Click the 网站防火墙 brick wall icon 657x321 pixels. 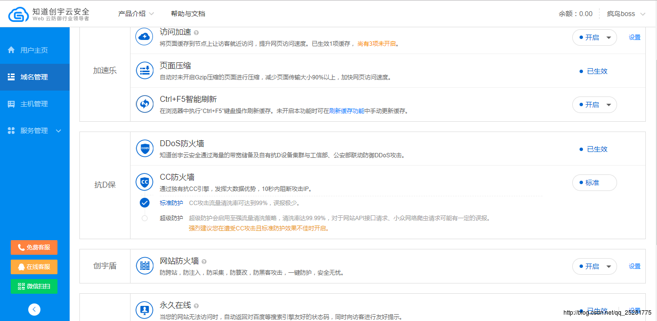(x=145, y=266)
